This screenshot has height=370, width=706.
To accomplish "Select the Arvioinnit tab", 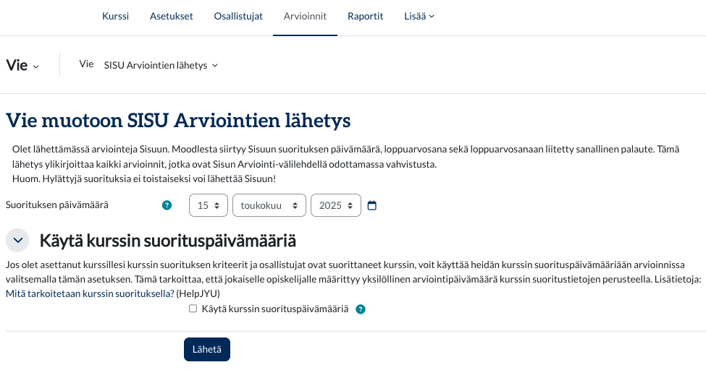I will (x=305, y=17).
